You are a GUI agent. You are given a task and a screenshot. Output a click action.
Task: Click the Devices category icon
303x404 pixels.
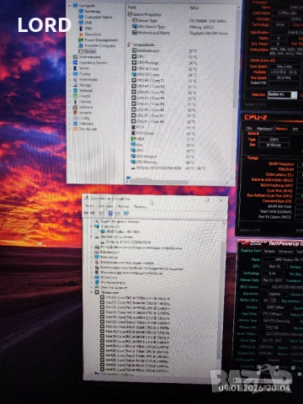(x=75, y=102)
